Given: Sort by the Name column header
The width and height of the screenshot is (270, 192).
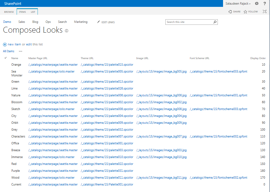Looking at the screenshot, I should point(15,58).
